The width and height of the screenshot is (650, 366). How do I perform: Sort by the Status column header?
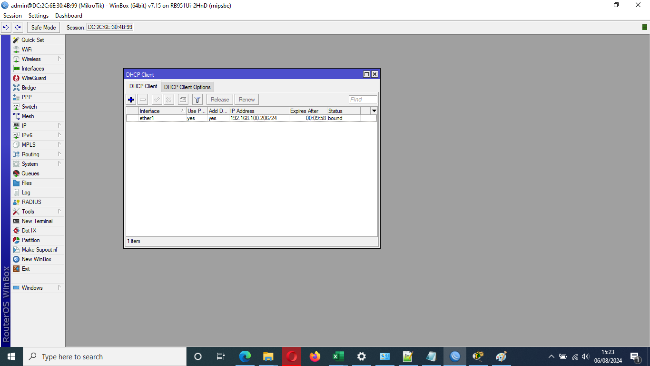344,111
